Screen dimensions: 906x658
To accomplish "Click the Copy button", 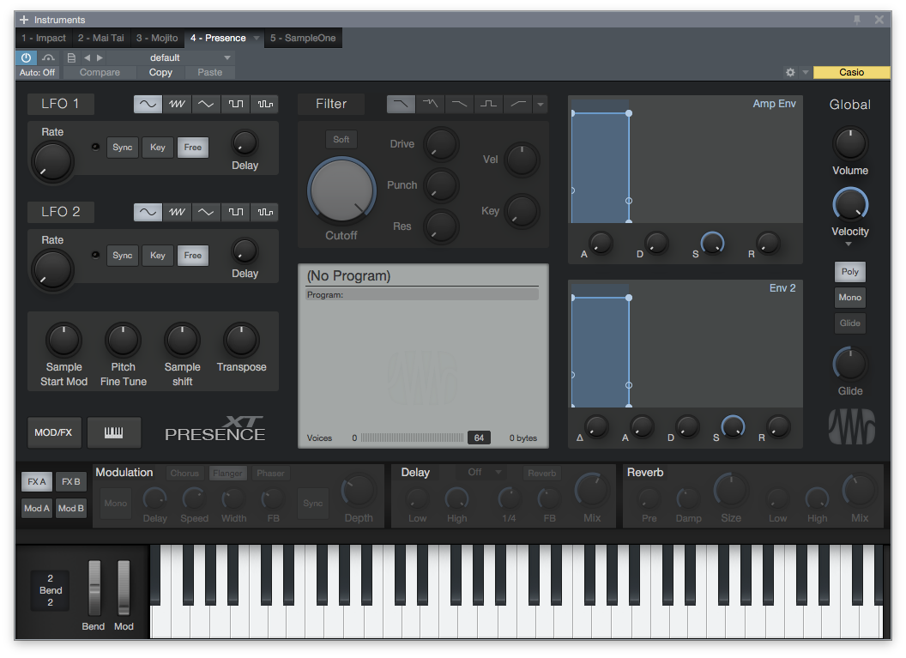I will [x=160, y=73].
